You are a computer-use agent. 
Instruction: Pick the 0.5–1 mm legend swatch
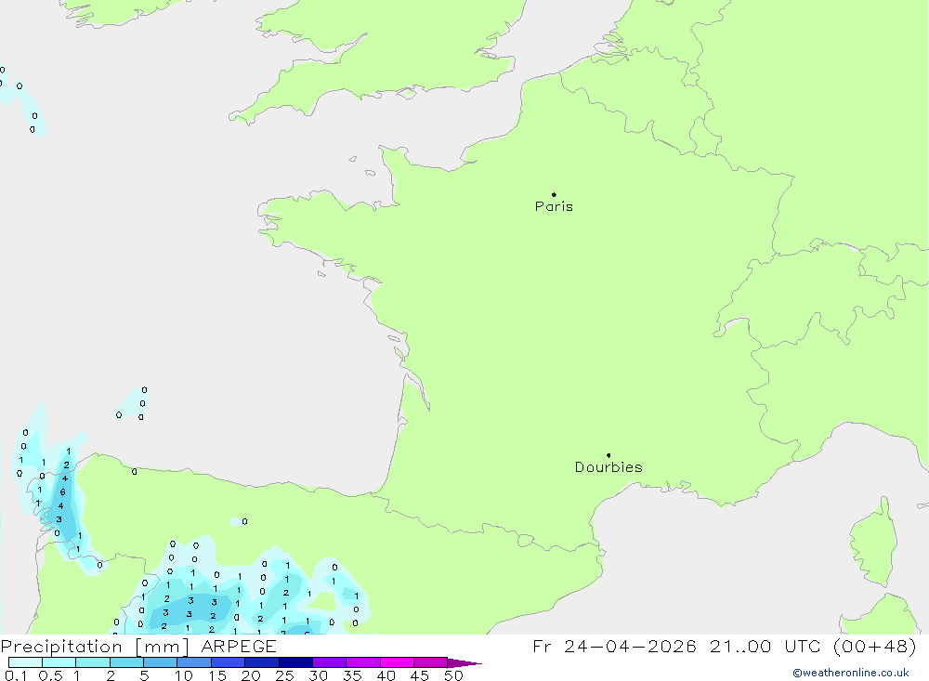point(59,662)
